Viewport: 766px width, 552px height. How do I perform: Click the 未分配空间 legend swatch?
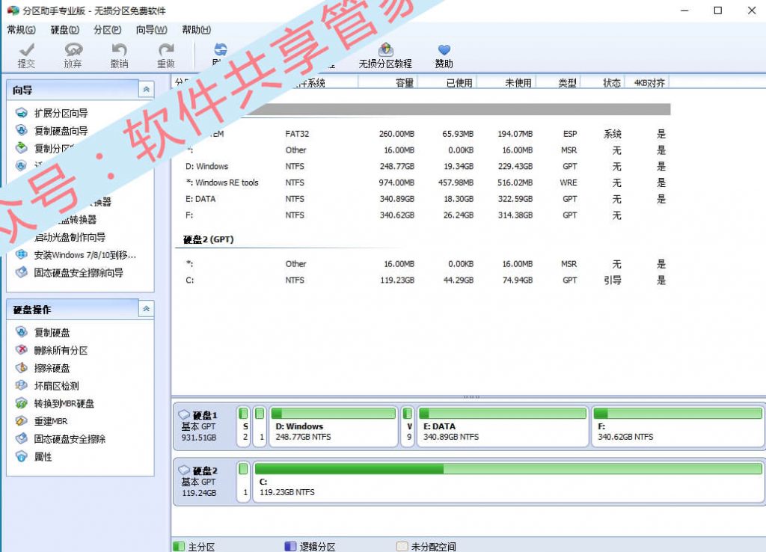tap(402, 546)
